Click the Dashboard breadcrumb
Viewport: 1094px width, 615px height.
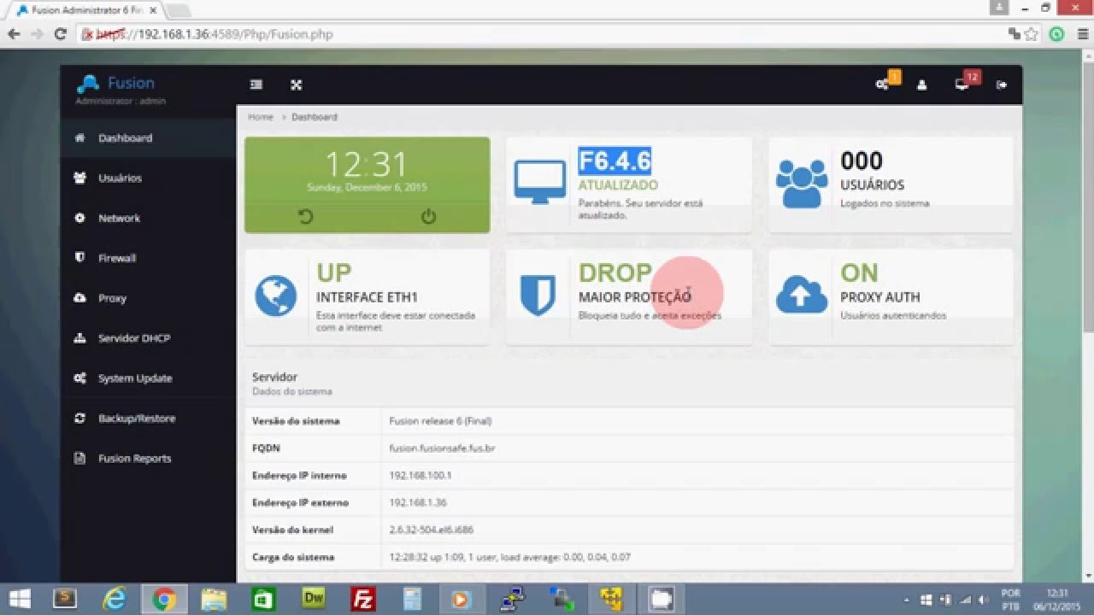pos(315,117)
